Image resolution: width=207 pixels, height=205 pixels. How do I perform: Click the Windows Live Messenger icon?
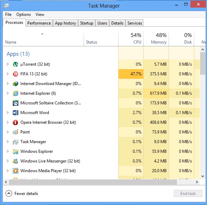pos(16,161)
